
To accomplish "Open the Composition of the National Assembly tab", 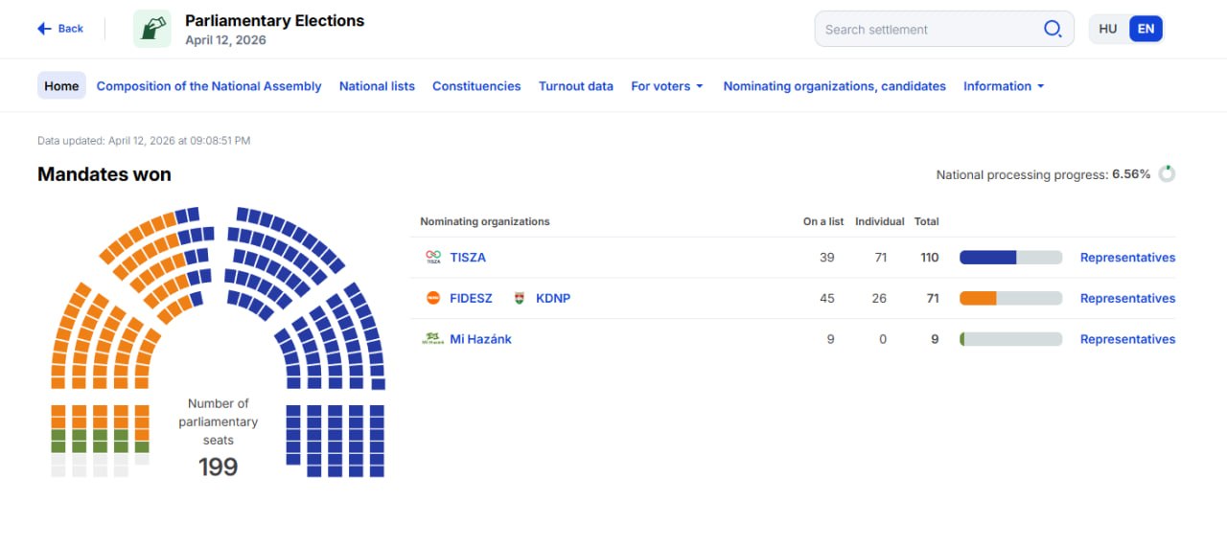I will (x=209, y=86).
